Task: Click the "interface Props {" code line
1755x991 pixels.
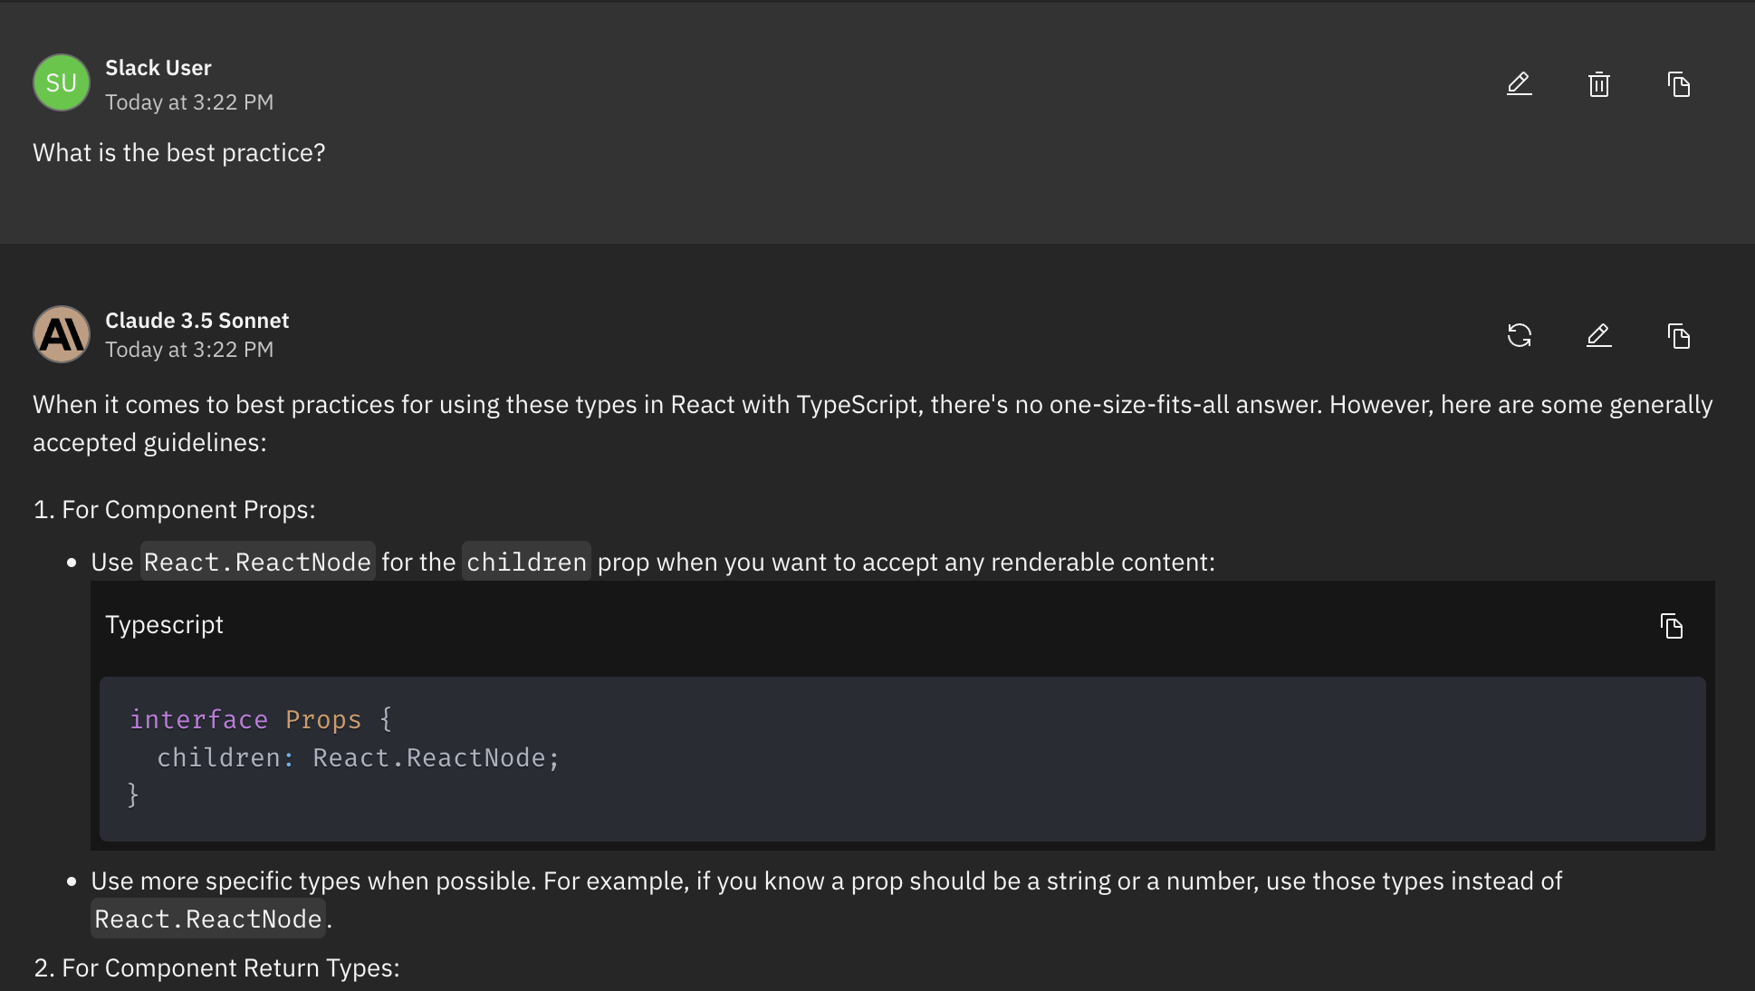Action: pos(260,719)
